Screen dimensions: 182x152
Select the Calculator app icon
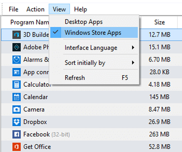(16, 84)
